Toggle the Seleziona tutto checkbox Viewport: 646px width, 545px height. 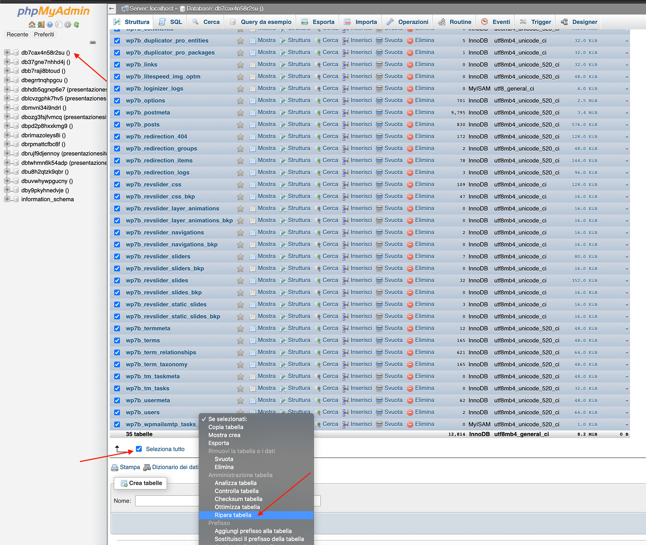point(139,449)
